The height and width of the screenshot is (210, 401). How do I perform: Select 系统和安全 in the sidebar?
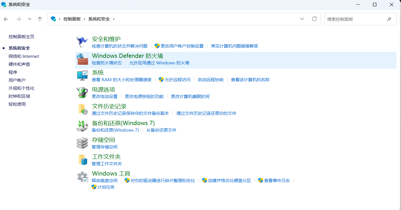pos(19,48)
